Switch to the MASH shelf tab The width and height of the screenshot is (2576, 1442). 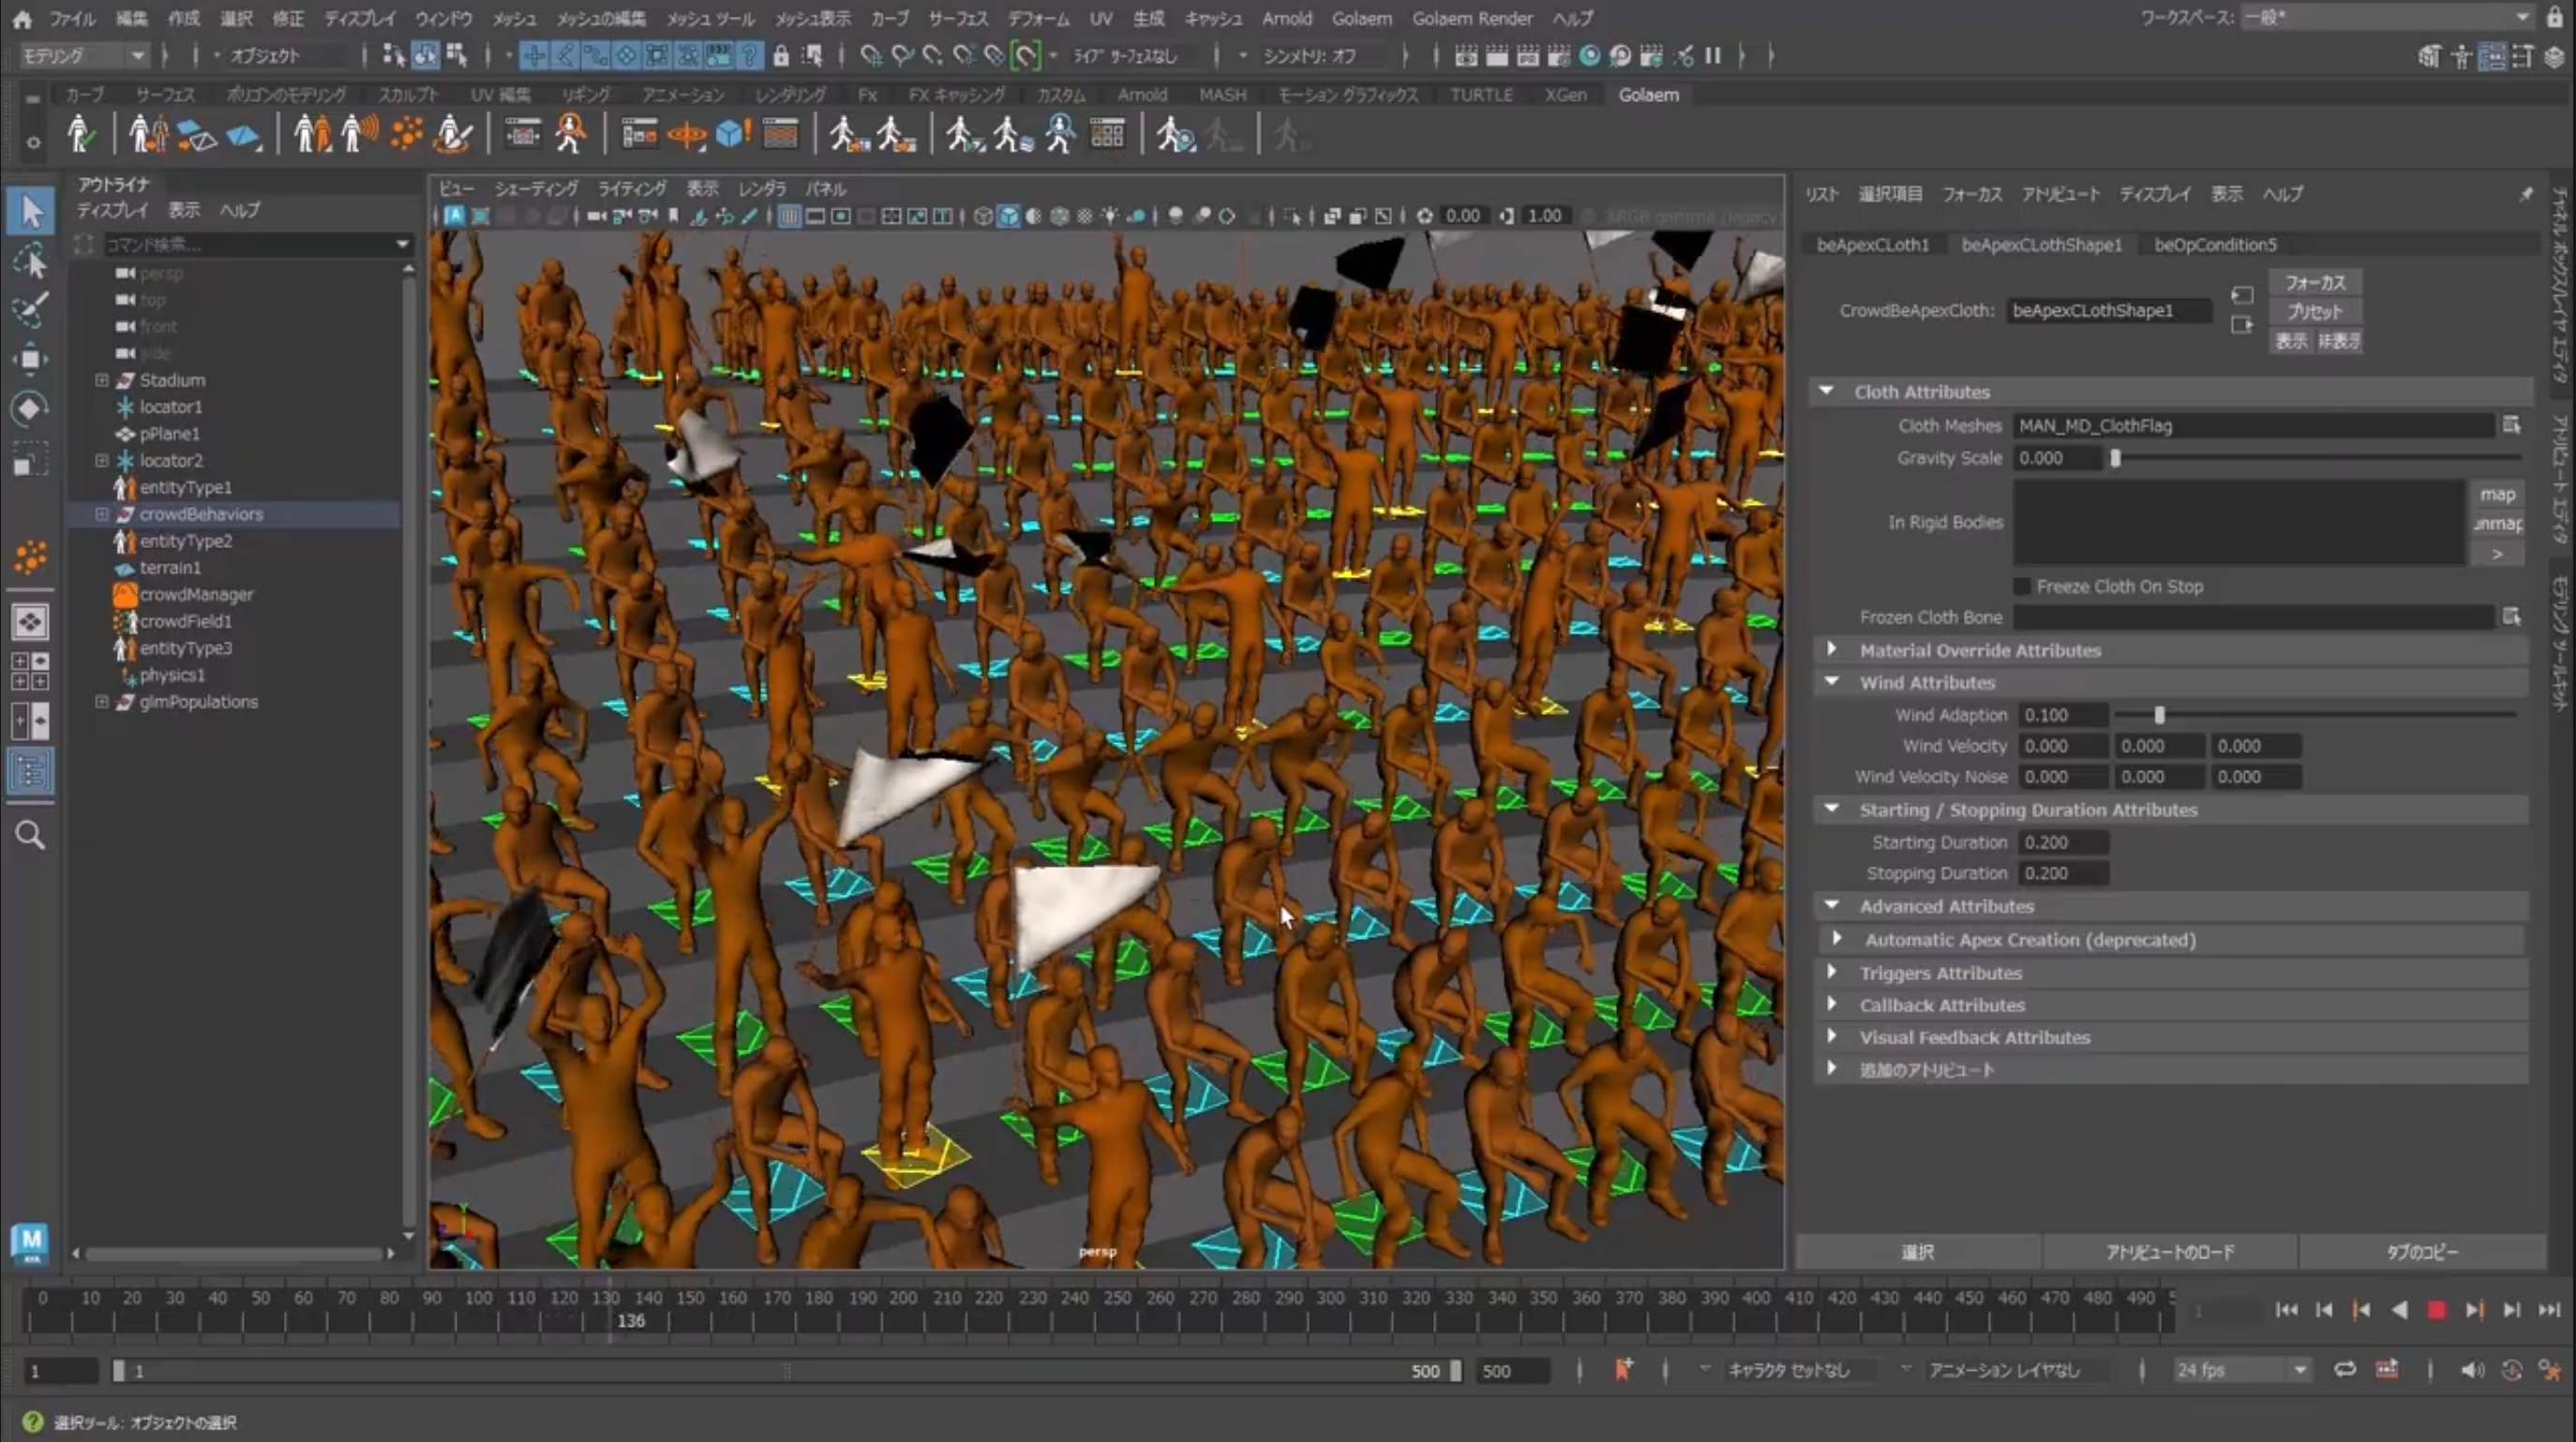1222,95
